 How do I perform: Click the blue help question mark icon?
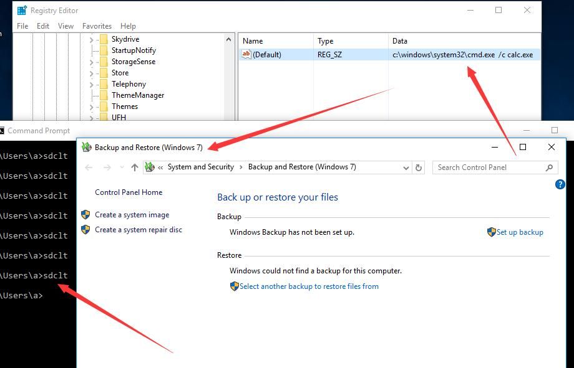(560, 184)
